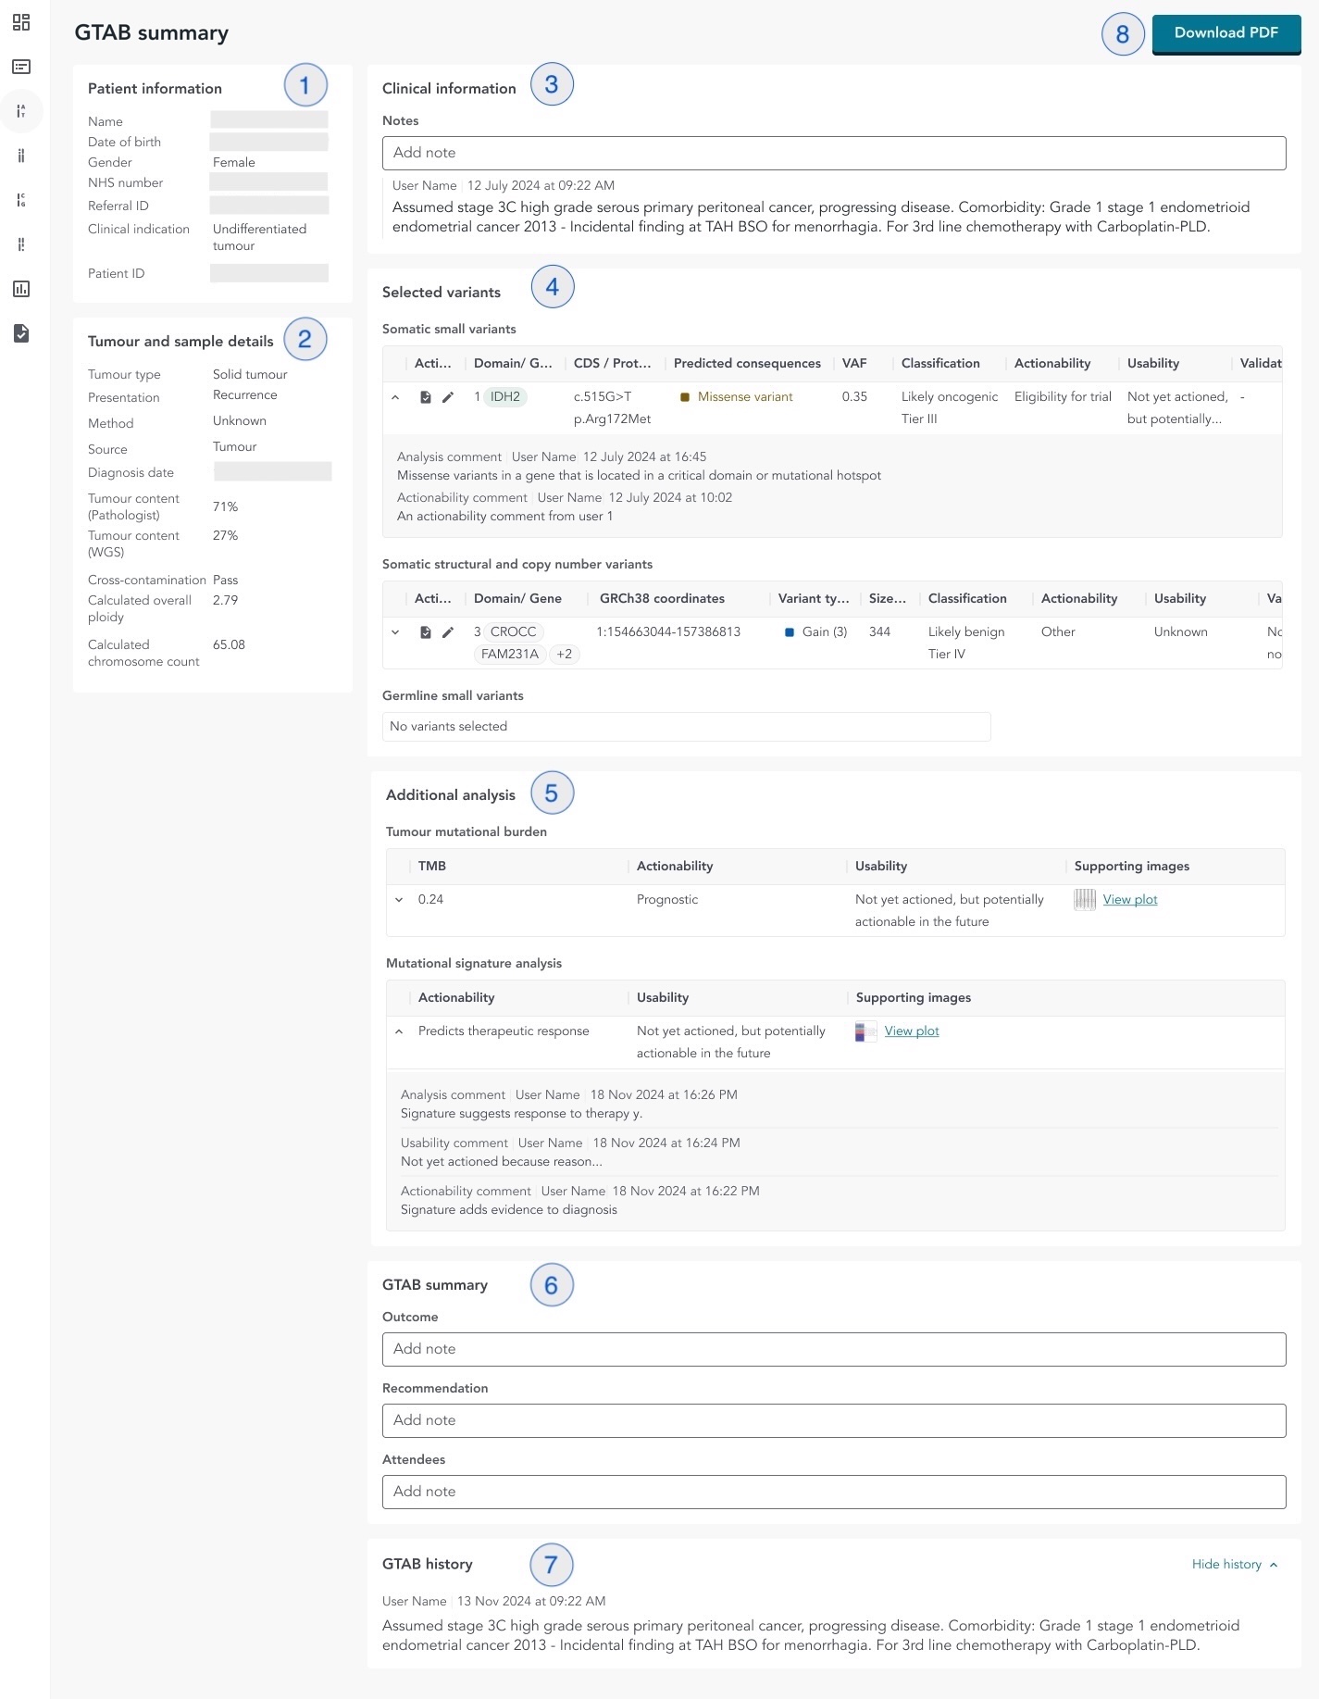The image size is (1319, 1699).
Task: Open the document checkmark icon in sidebar
Action: click(x=21, y=333)
